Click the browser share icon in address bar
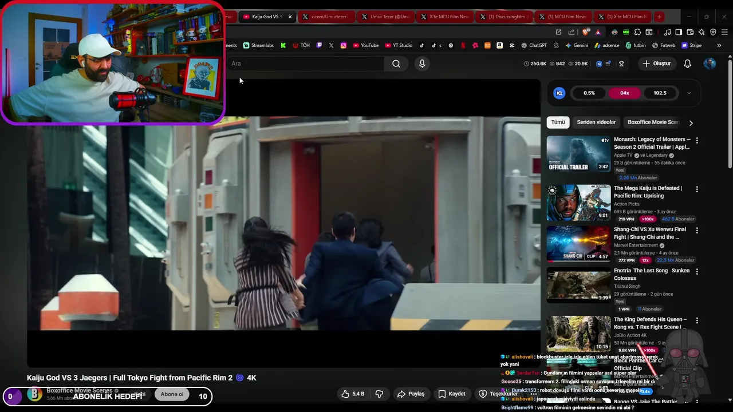The image size is (733, 412). tap(572, 32)
